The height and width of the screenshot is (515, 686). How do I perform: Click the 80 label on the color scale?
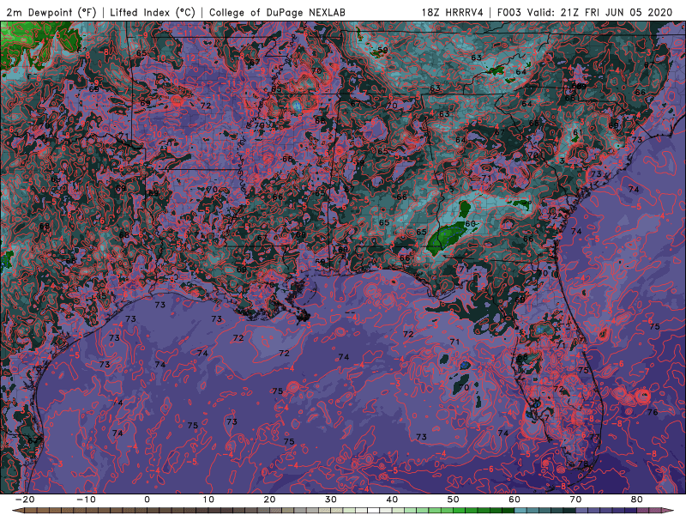(637, 500)
